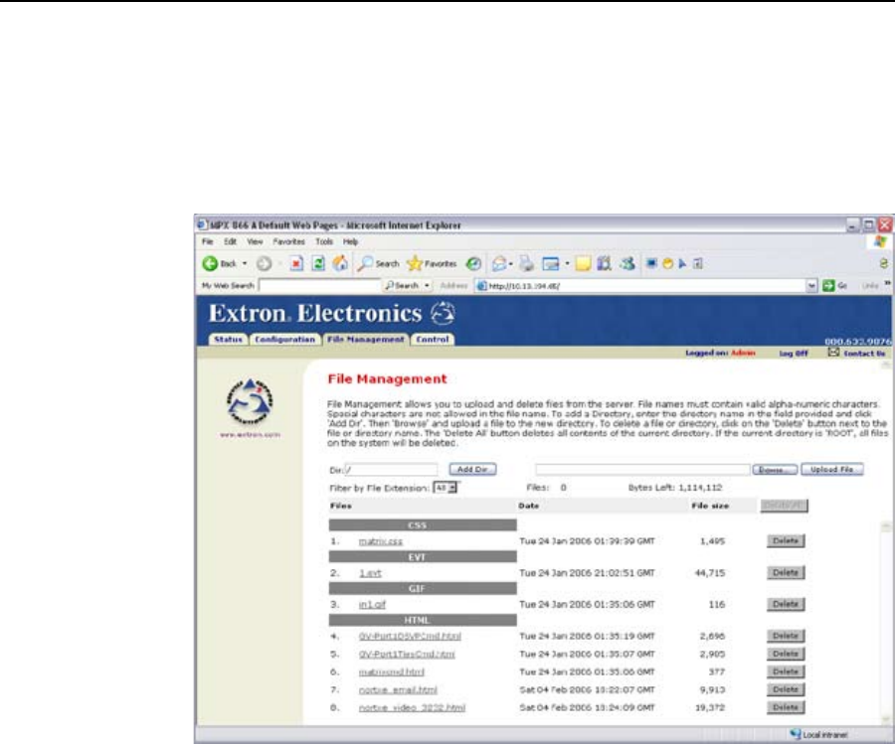The width and height of the screenshot is (895, 744).
Task: Open the My Web Search button dropdown arrow
Action: click(x=427, y=286)
